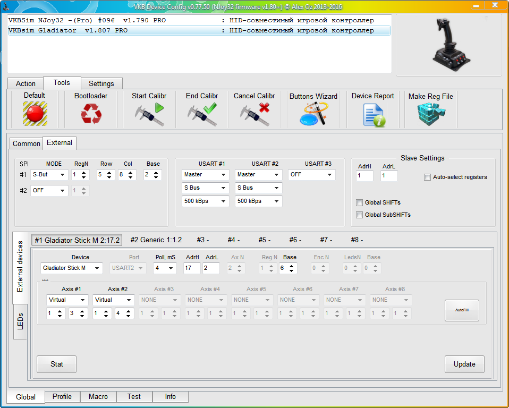Open the Device dropdown showing Gladiator Stick M
509x408 pixels.
(x=71, y=268)
